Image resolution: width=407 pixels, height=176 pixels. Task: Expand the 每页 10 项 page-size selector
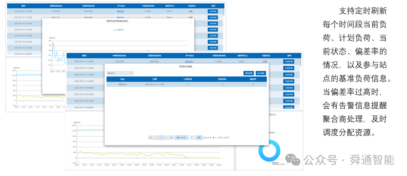(181, 138)
